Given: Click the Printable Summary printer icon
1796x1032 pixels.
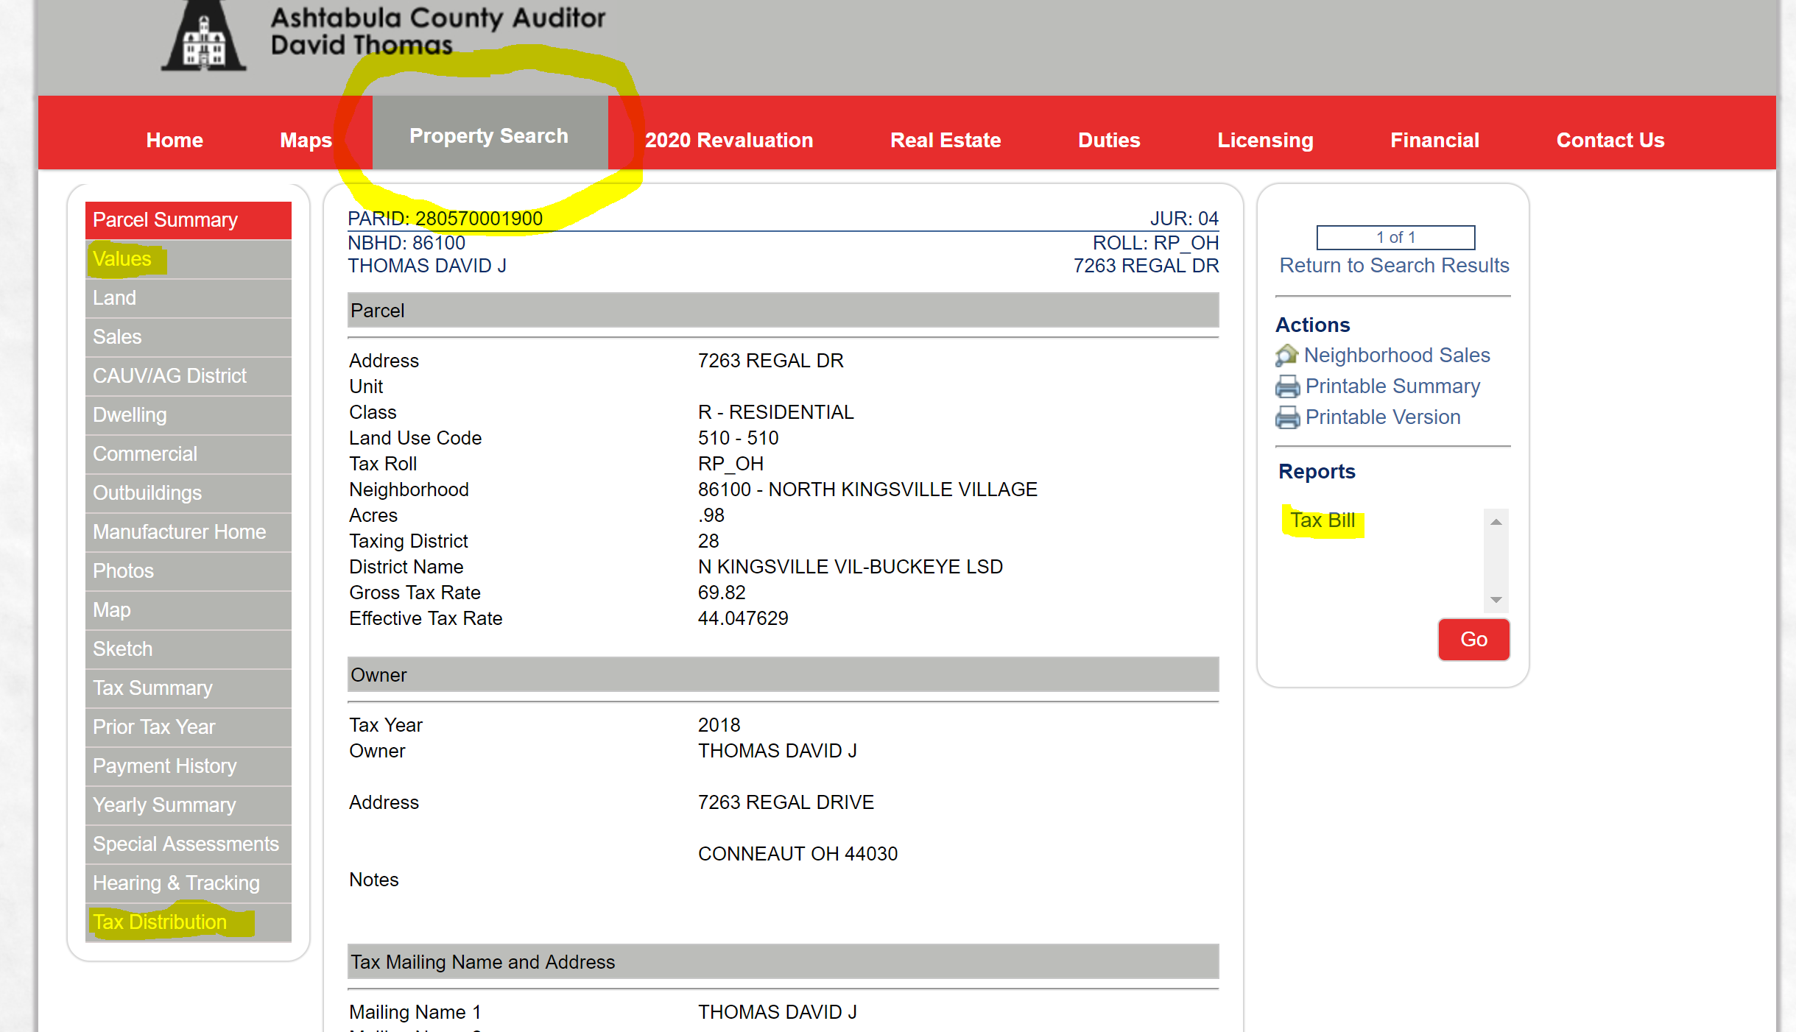Looking at the screenshot, I should click(1286, 386).
